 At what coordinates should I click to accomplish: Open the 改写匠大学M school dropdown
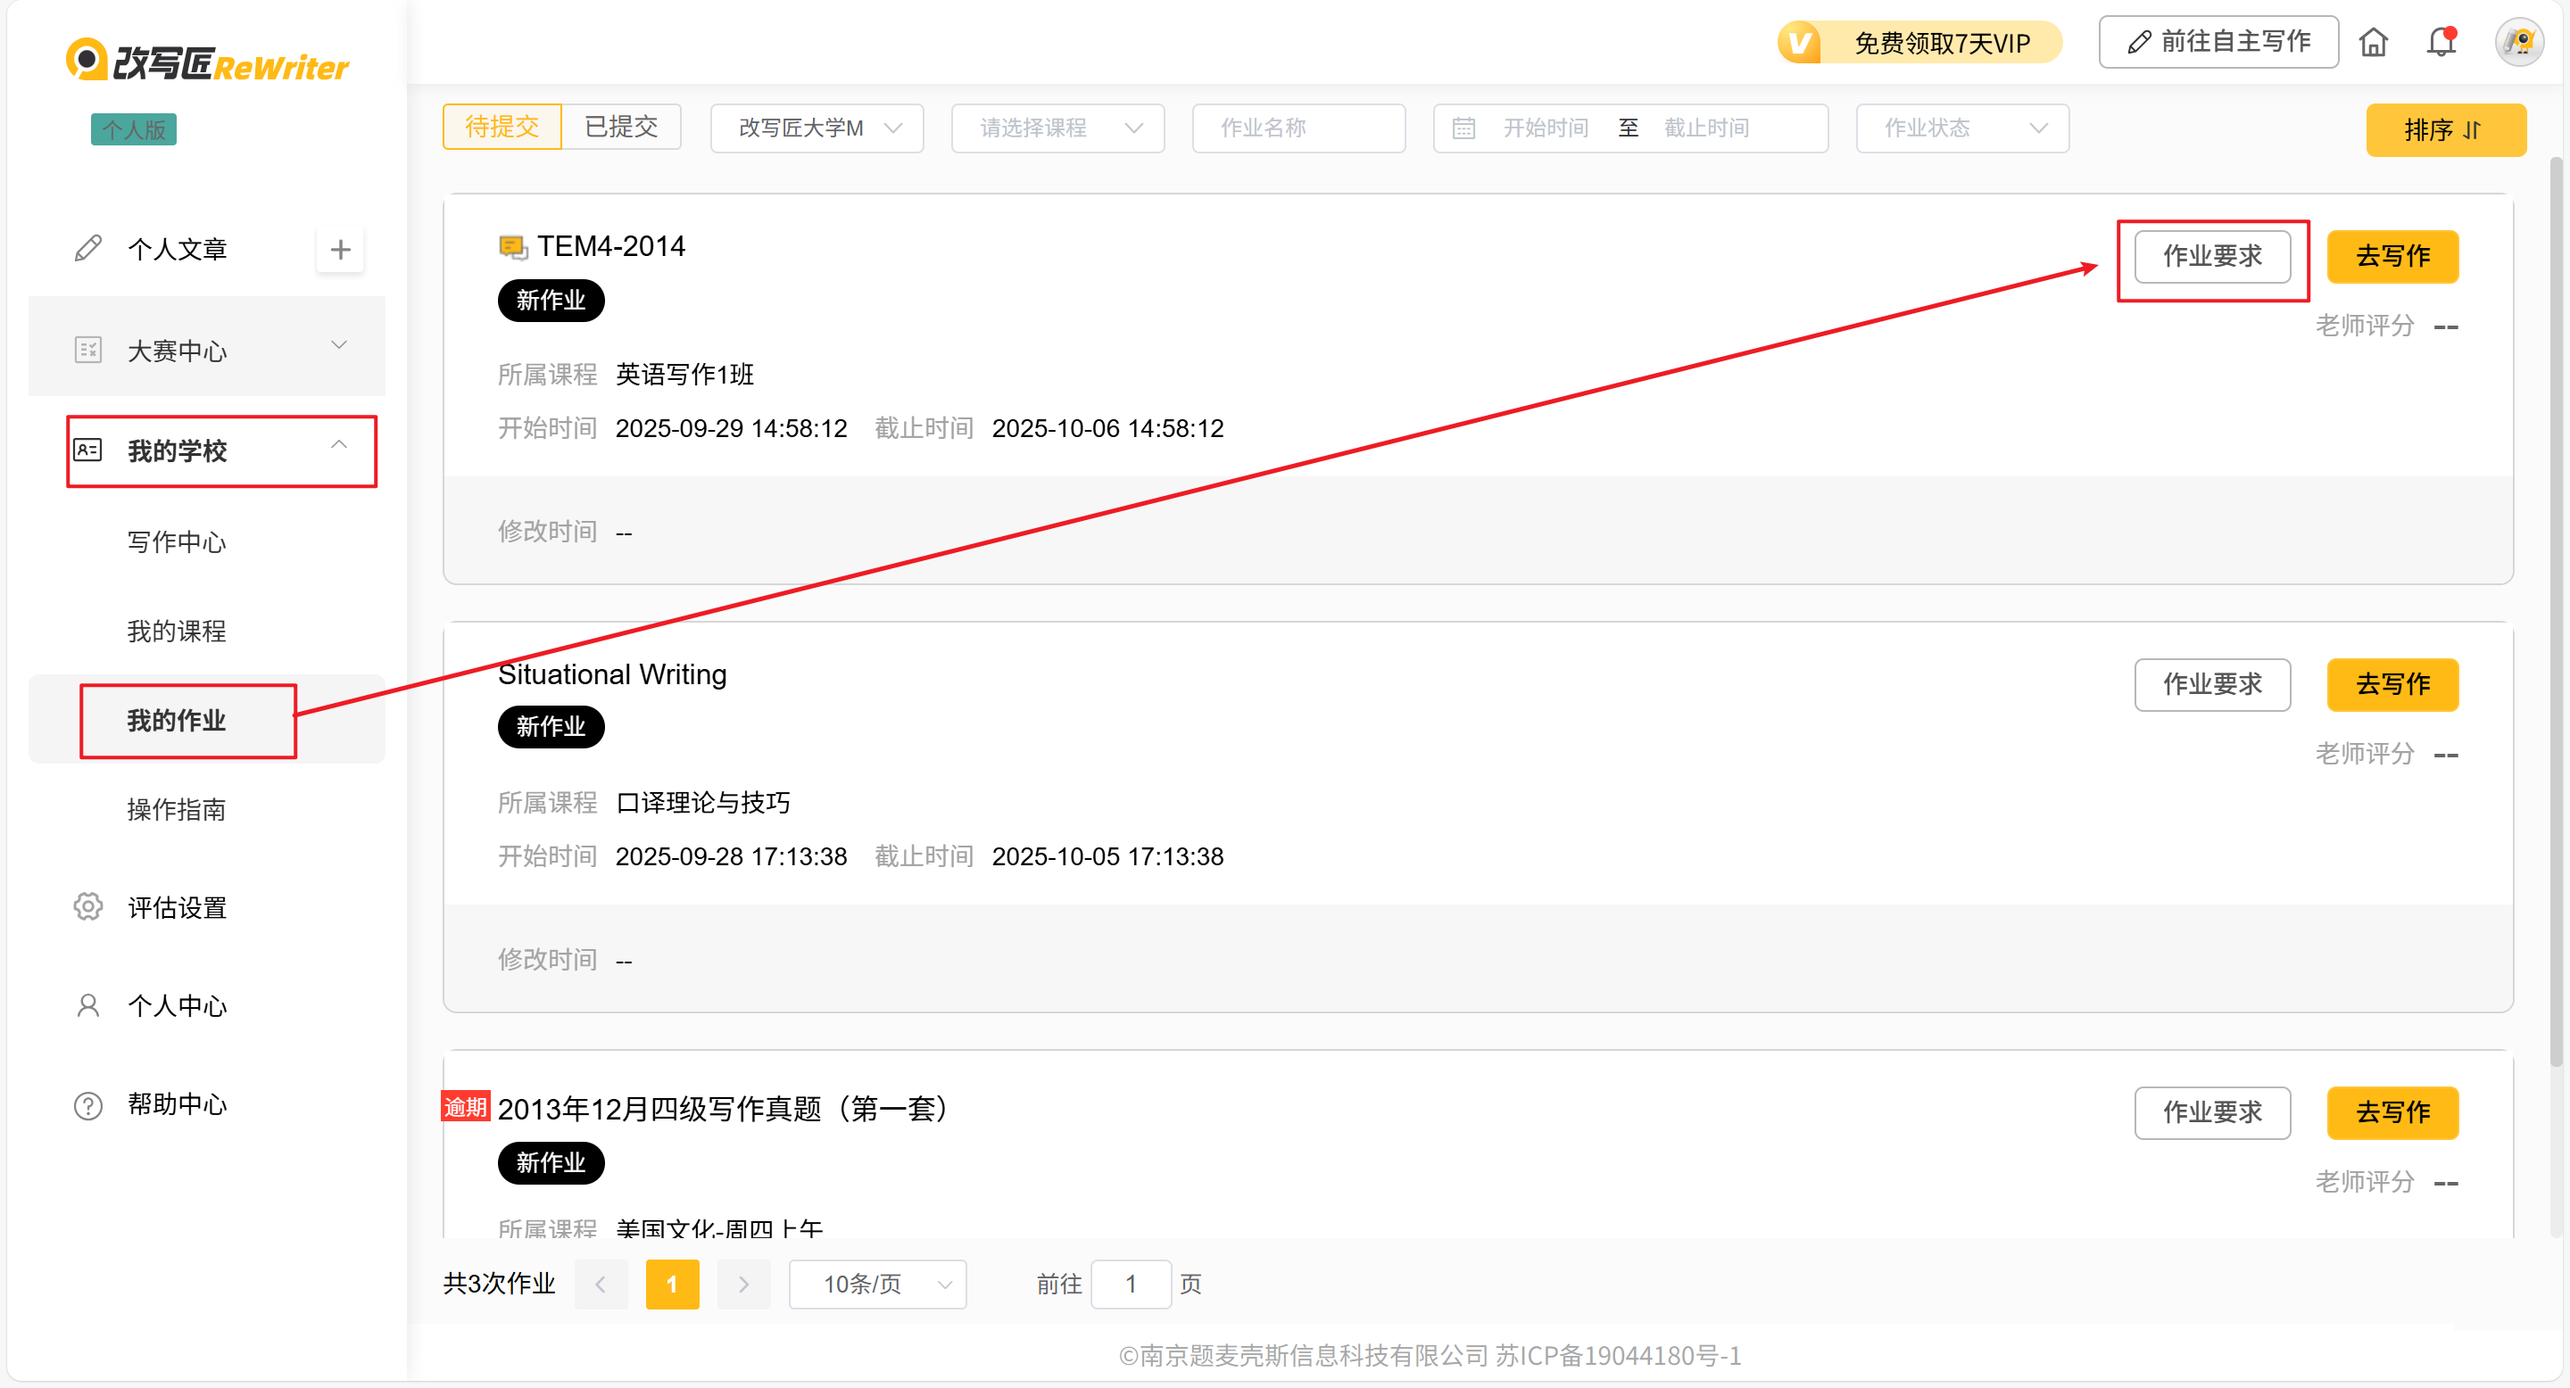coord(817,128)
